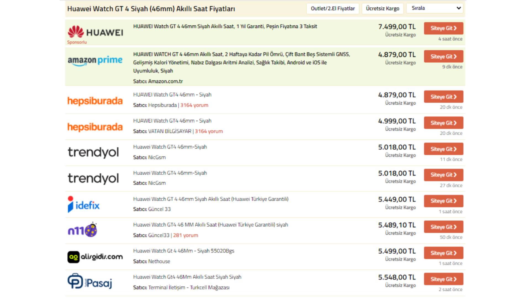Open Amazon's HUAWEI WATCH GT 4 product title
This screenshot has width=530, height=298.
tap(242, 63)
